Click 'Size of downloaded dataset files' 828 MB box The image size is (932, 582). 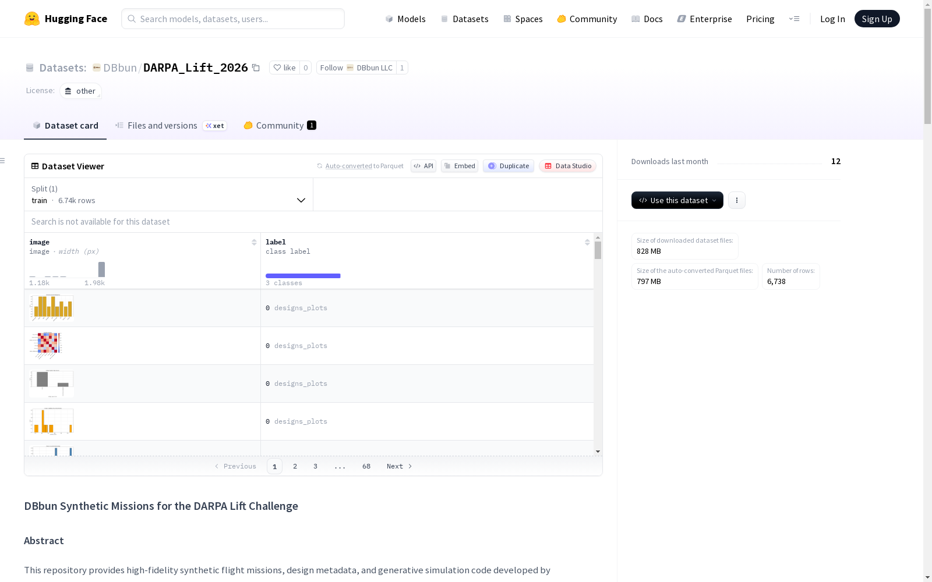pos(685,246)
